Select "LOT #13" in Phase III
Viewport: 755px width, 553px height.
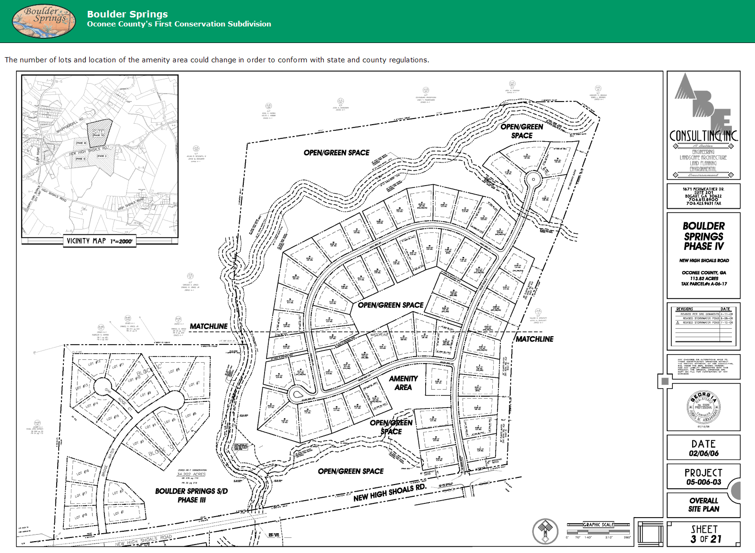point(83,387)
